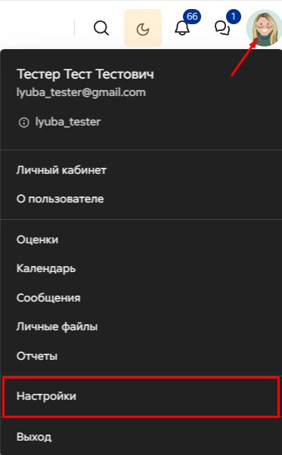Open Календарь from the dropdown menu

(x=141, y=269)
